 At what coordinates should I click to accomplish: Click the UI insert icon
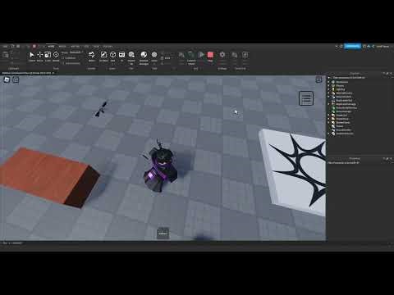(121, 56)
